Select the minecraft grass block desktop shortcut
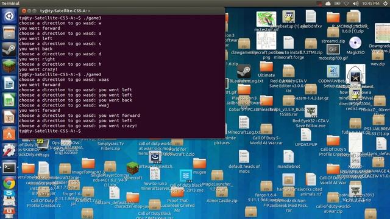The image size is (390, 219). tap(133, 168)
